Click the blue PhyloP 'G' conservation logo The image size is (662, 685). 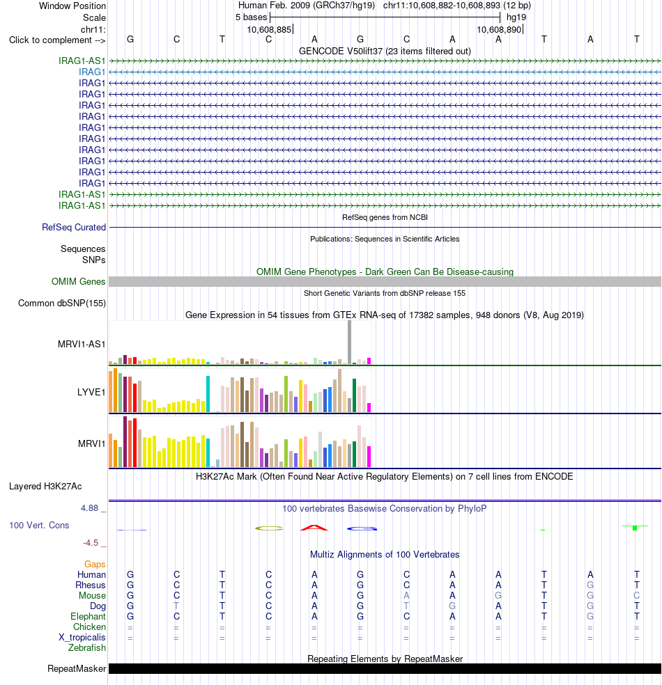pos(362,528)
